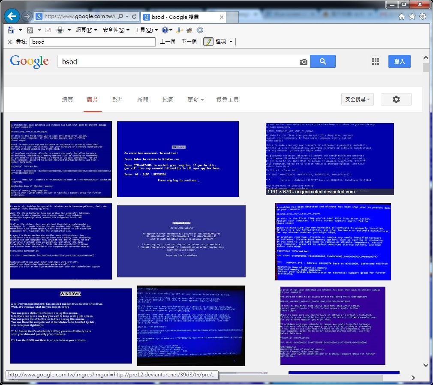
Task: Close the find bar with the X
Action: point(10,42)
